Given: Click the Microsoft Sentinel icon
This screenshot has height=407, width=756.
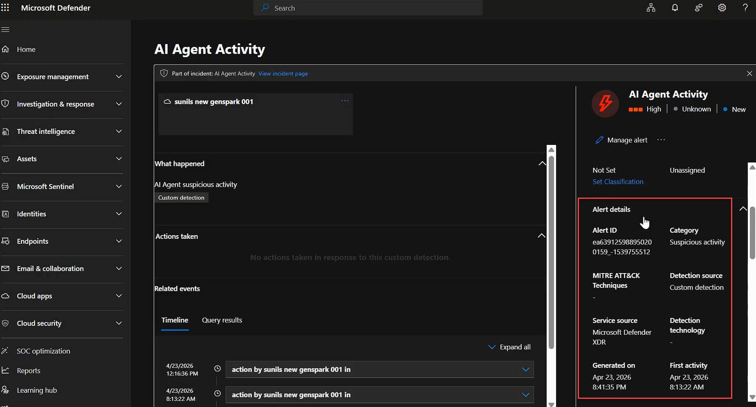Looking at the screenshot, I should (x=5, y=186).
